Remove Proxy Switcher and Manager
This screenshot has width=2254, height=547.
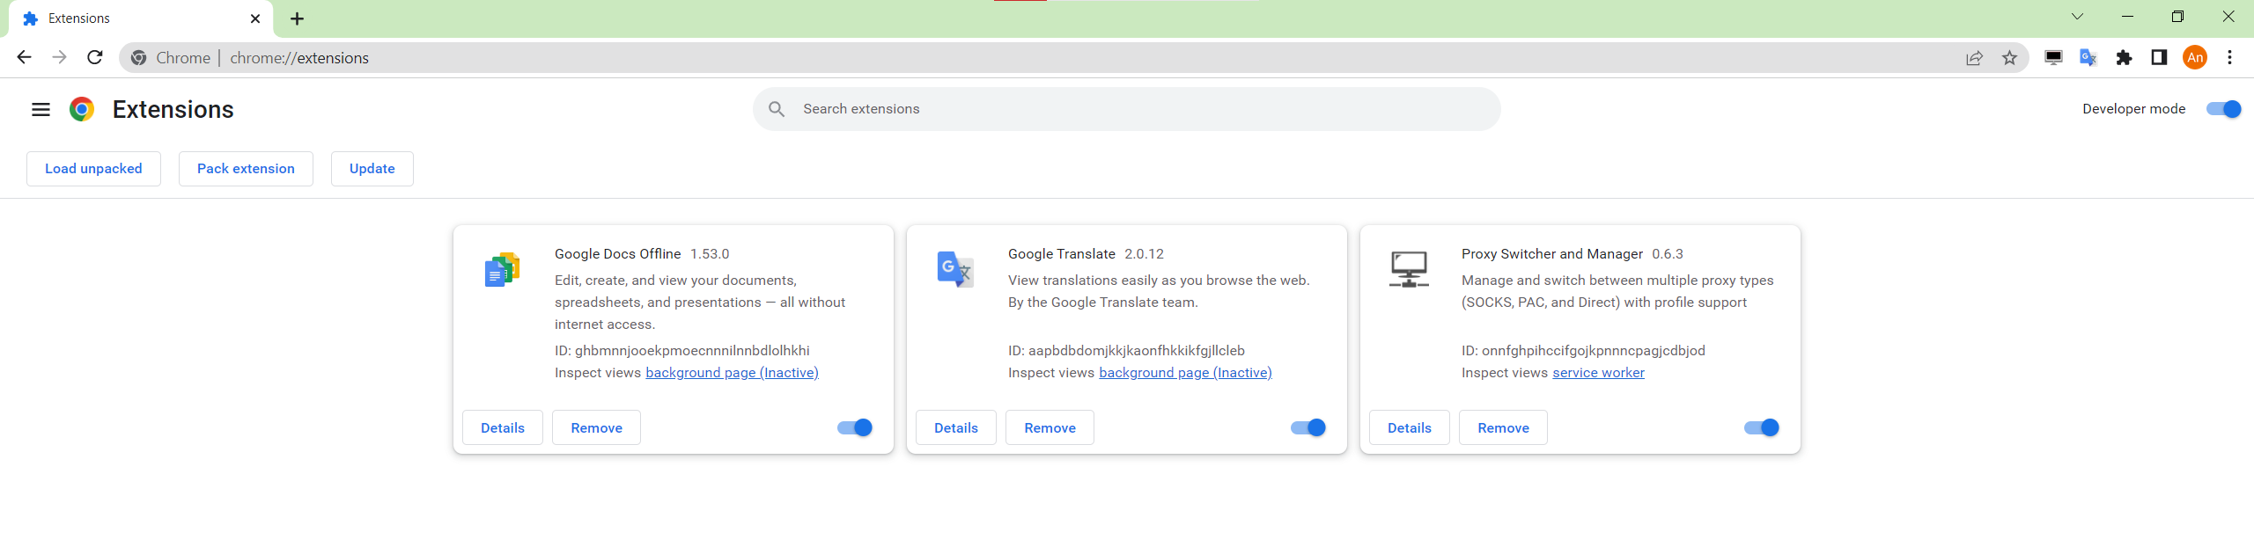[x=1503, y=427]
